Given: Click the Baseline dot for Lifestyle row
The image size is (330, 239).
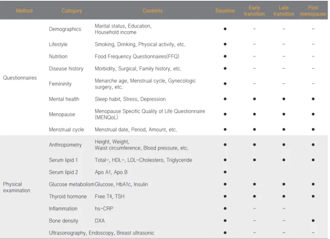Looking at the screenshot, I should click(225, 44).
